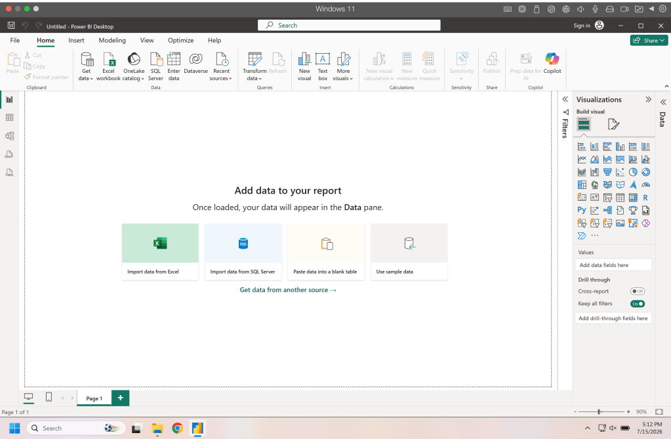Select the Gauge visual
The height and width of the screenshot is (439, 671).
(646, 184)
